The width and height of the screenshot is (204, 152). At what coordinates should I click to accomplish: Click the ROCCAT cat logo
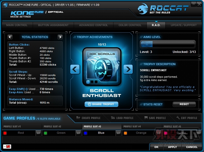coord(143,9)
